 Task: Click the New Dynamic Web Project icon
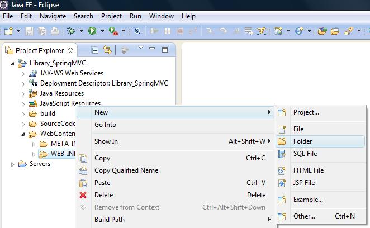point(278,31)
